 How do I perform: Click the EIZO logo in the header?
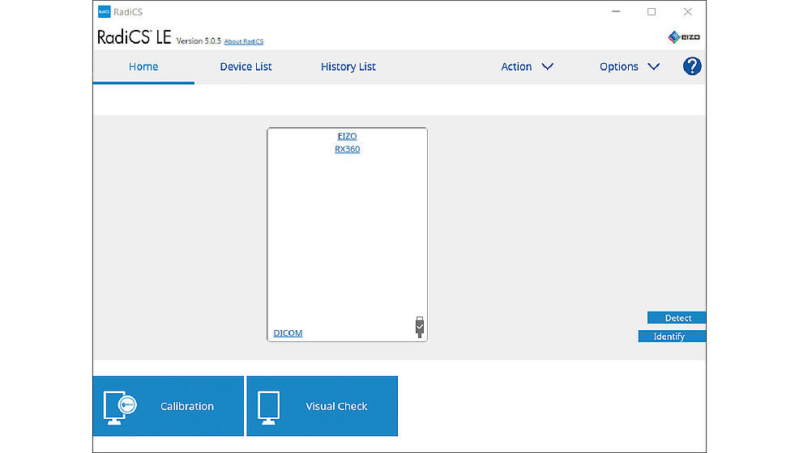coord(683,37)
